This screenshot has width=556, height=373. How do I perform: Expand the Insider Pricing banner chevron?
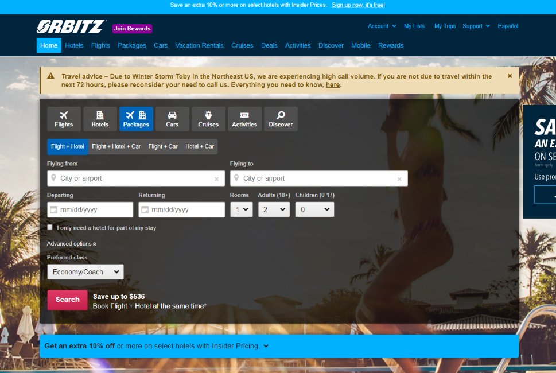(265, 346)
